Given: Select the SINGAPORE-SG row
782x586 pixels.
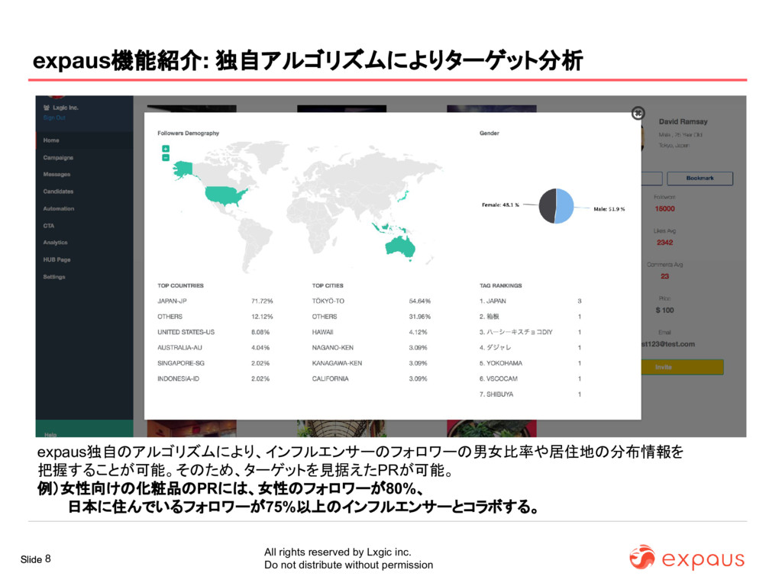Looking at the screenshot, I should (215, 363).
